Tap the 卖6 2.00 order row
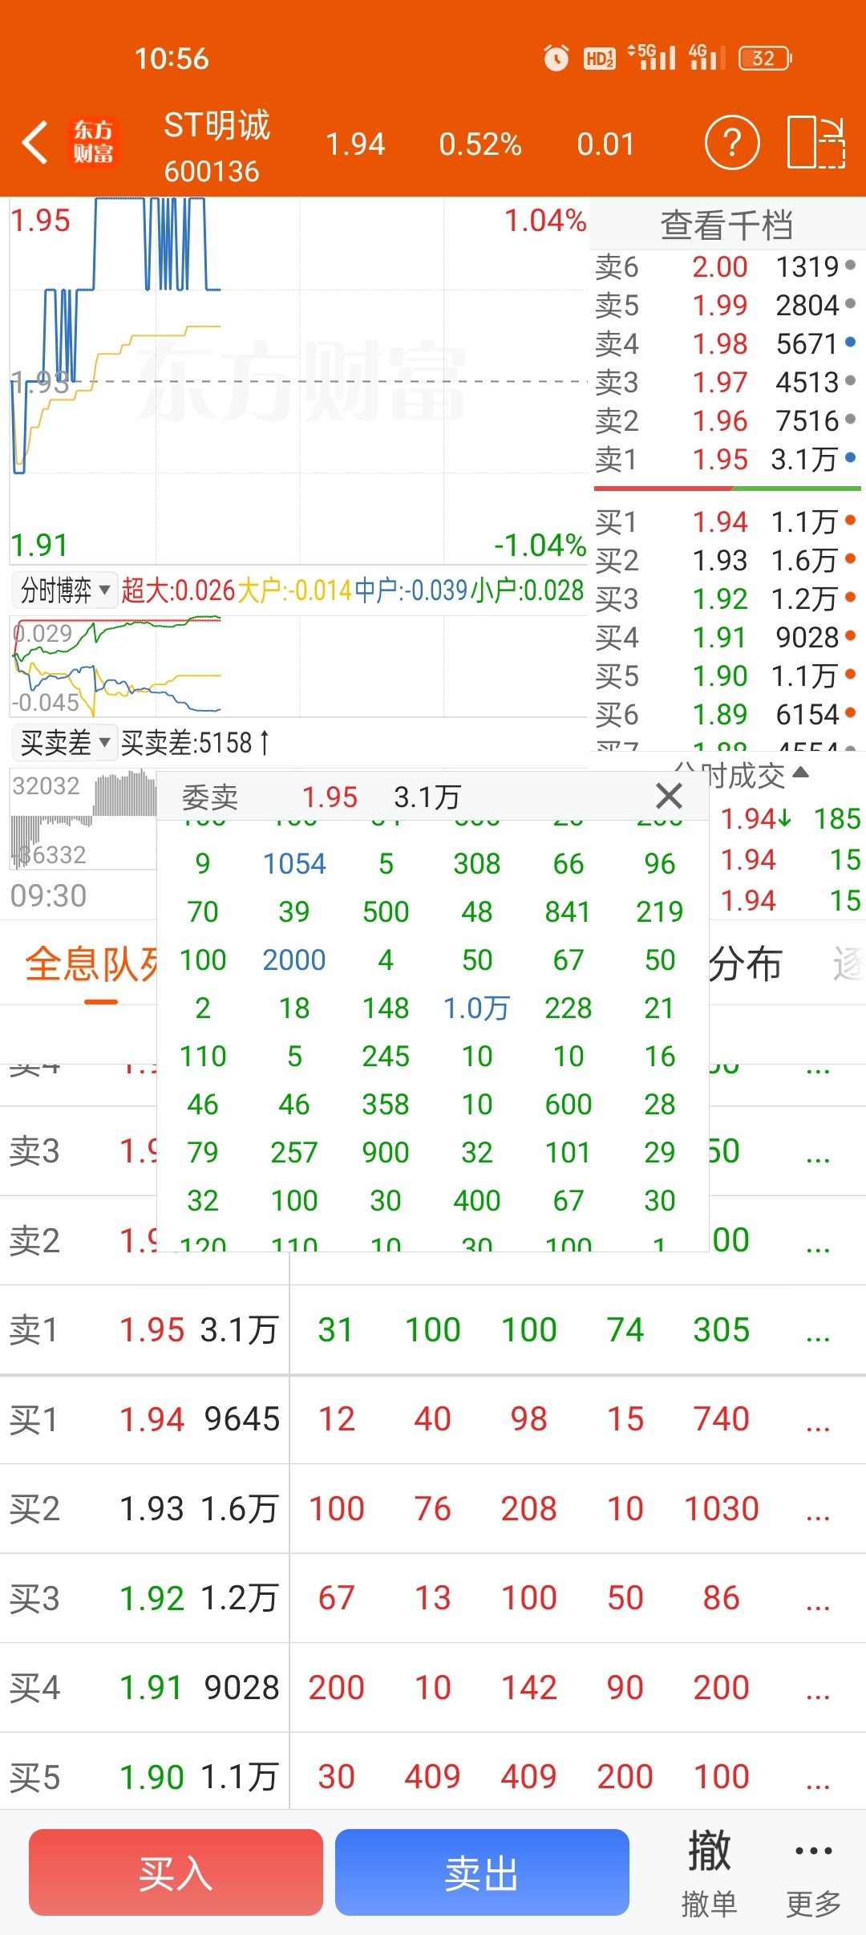Screen dimensions: 866x1935 click(x=726, y=266)
